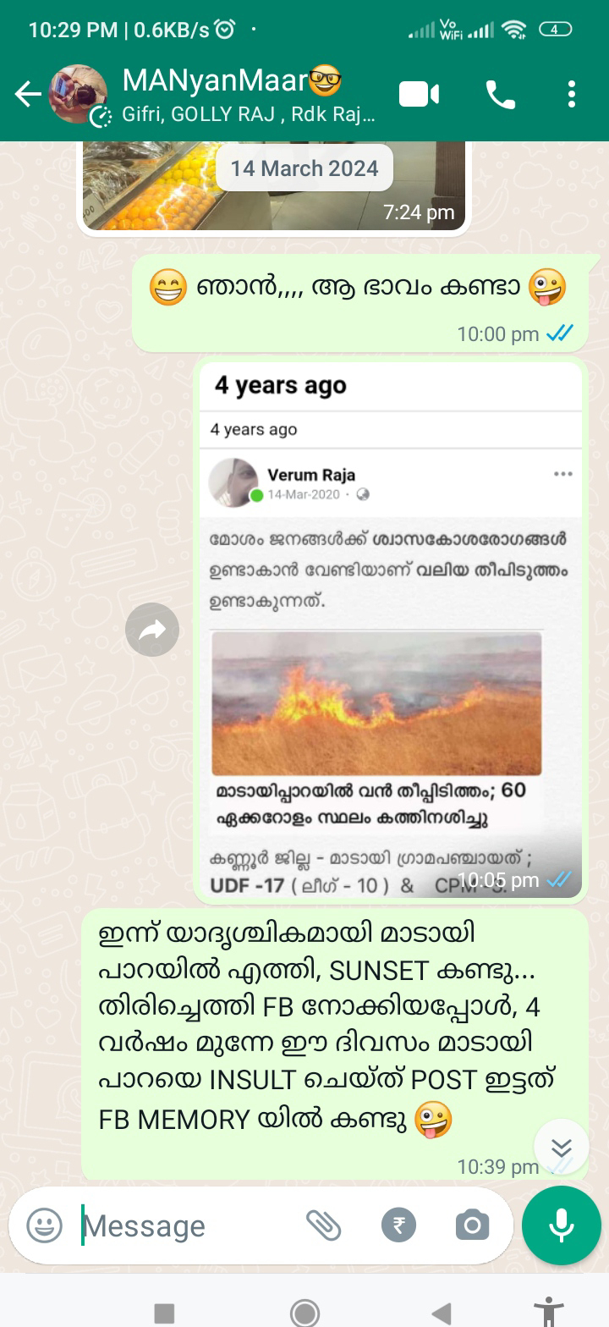This screenshot has height=1327, width=609.
Task: Open MANyanMaar group info from title
Action: click(x=232, y=81)
